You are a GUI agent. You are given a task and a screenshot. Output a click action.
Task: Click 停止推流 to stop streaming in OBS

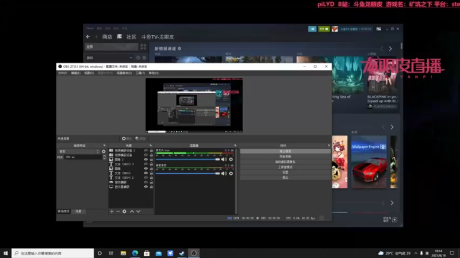285,151
